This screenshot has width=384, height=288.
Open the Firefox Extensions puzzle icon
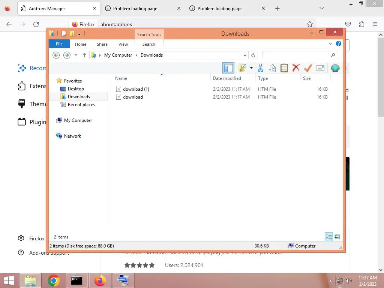(x=361, y=24)
